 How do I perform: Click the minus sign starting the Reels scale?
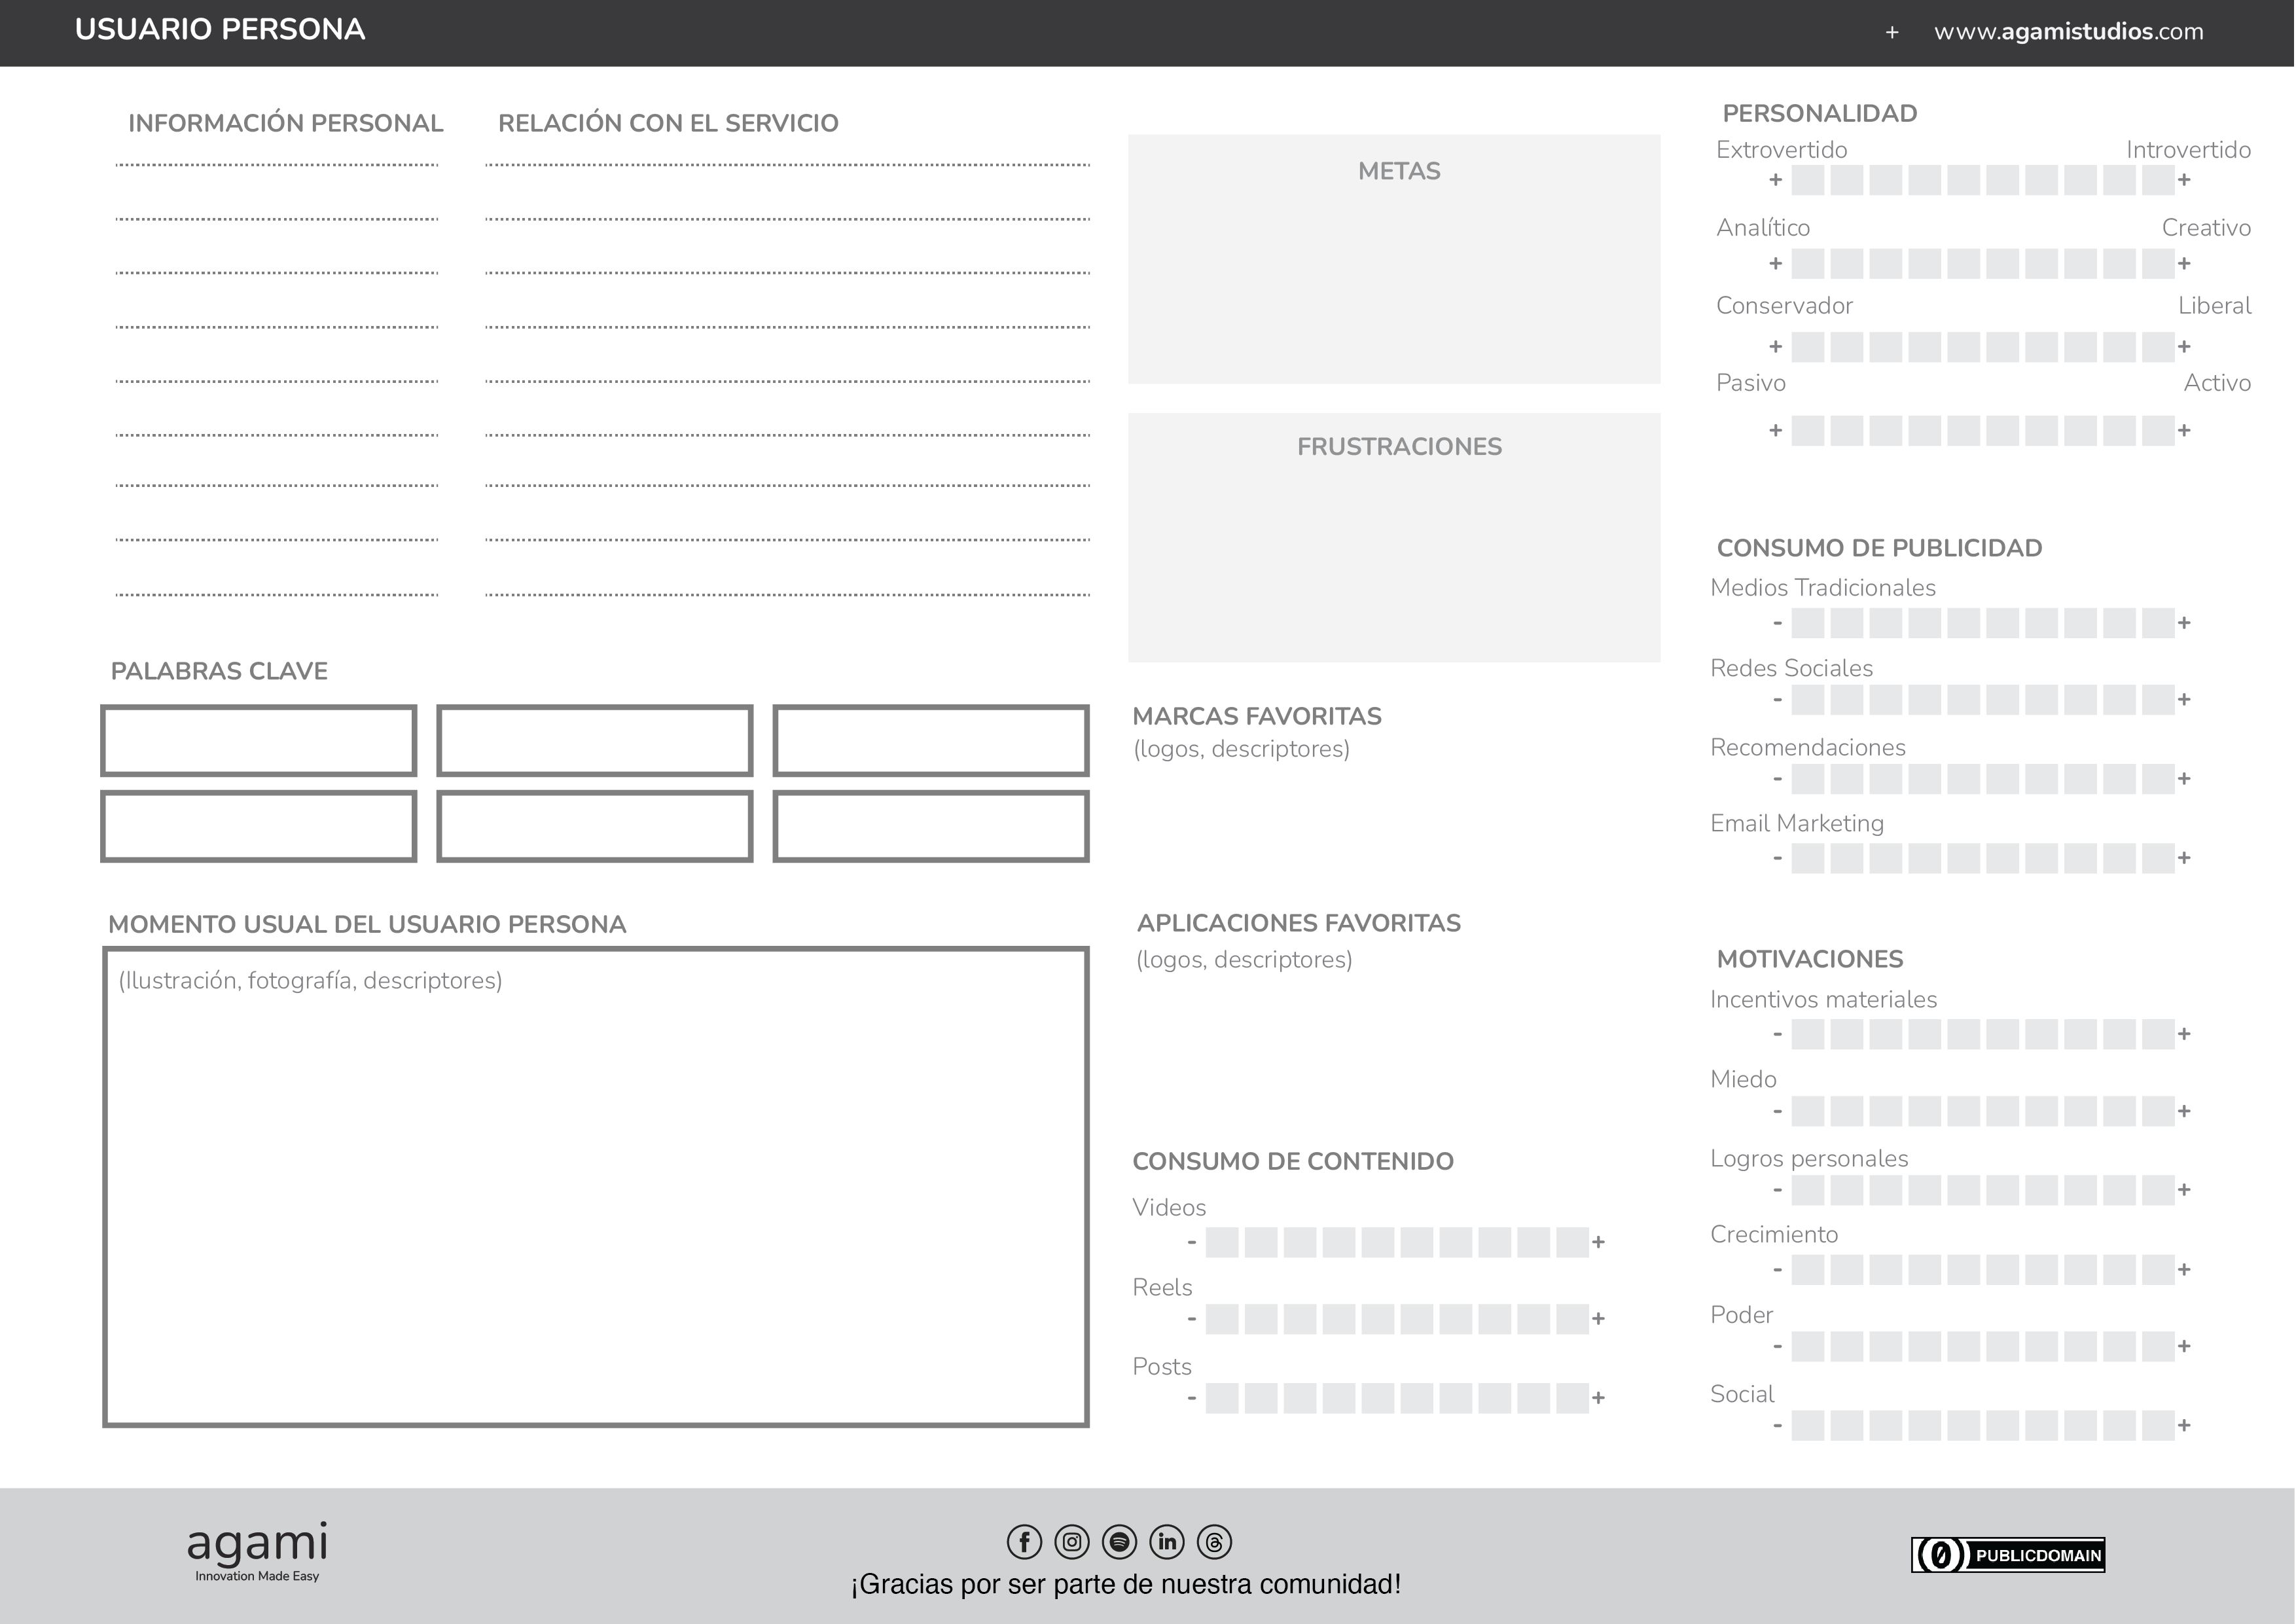click(1192, 1319)
